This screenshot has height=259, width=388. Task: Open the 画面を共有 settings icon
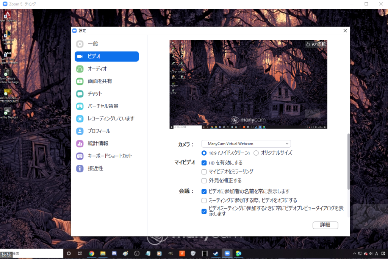[80, 81]
